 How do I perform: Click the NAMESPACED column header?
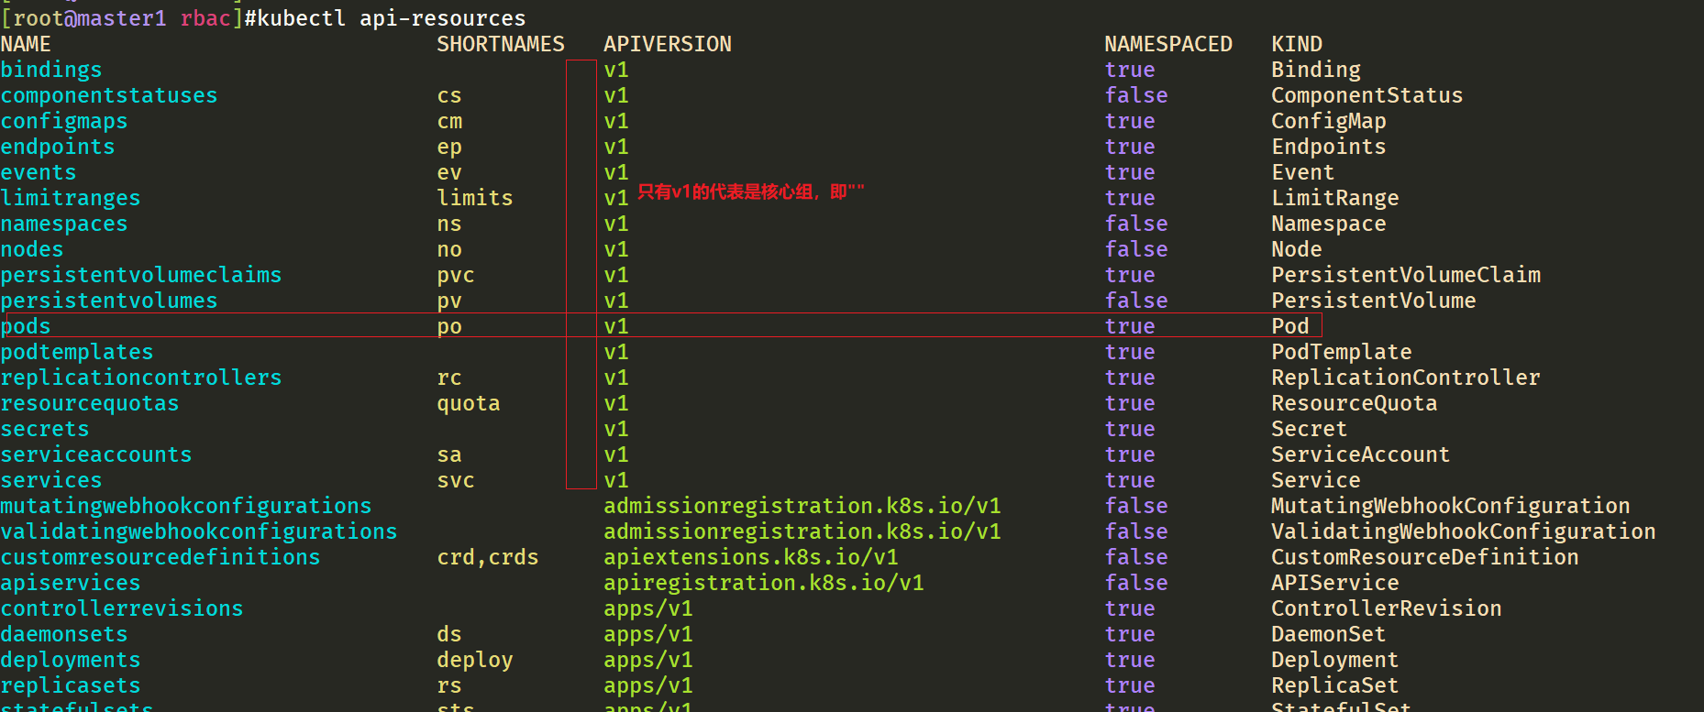click(x=1168, y=44)
